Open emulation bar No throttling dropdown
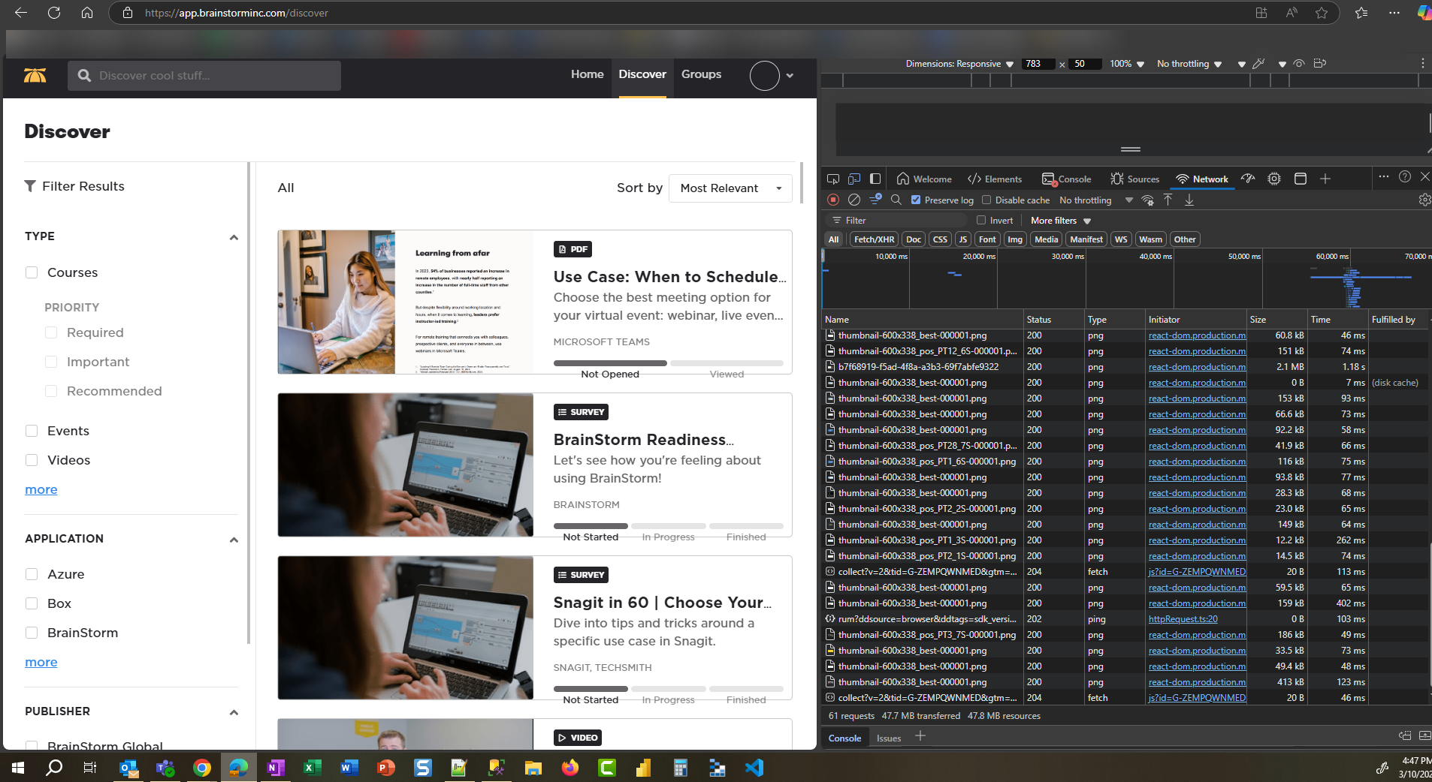Screen dimensions: 1432x782 point(1189,64)
